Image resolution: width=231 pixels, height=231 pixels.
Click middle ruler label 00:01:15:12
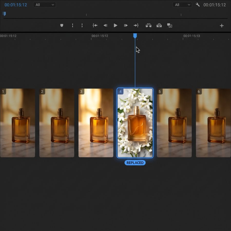tap(100, 36)
